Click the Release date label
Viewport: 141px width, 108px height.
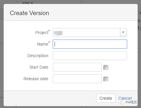36,79
